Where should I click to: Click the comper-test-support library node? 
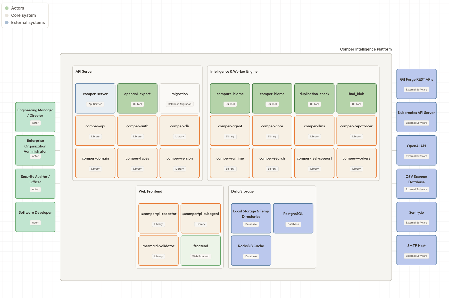pos(314,163)
